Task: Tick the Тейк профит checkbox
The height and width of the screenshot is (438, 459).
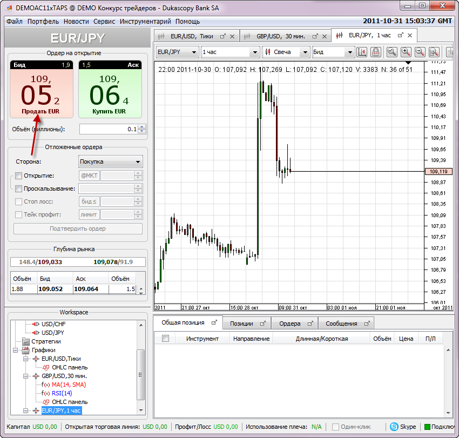Action: click(x=19, y=214)
